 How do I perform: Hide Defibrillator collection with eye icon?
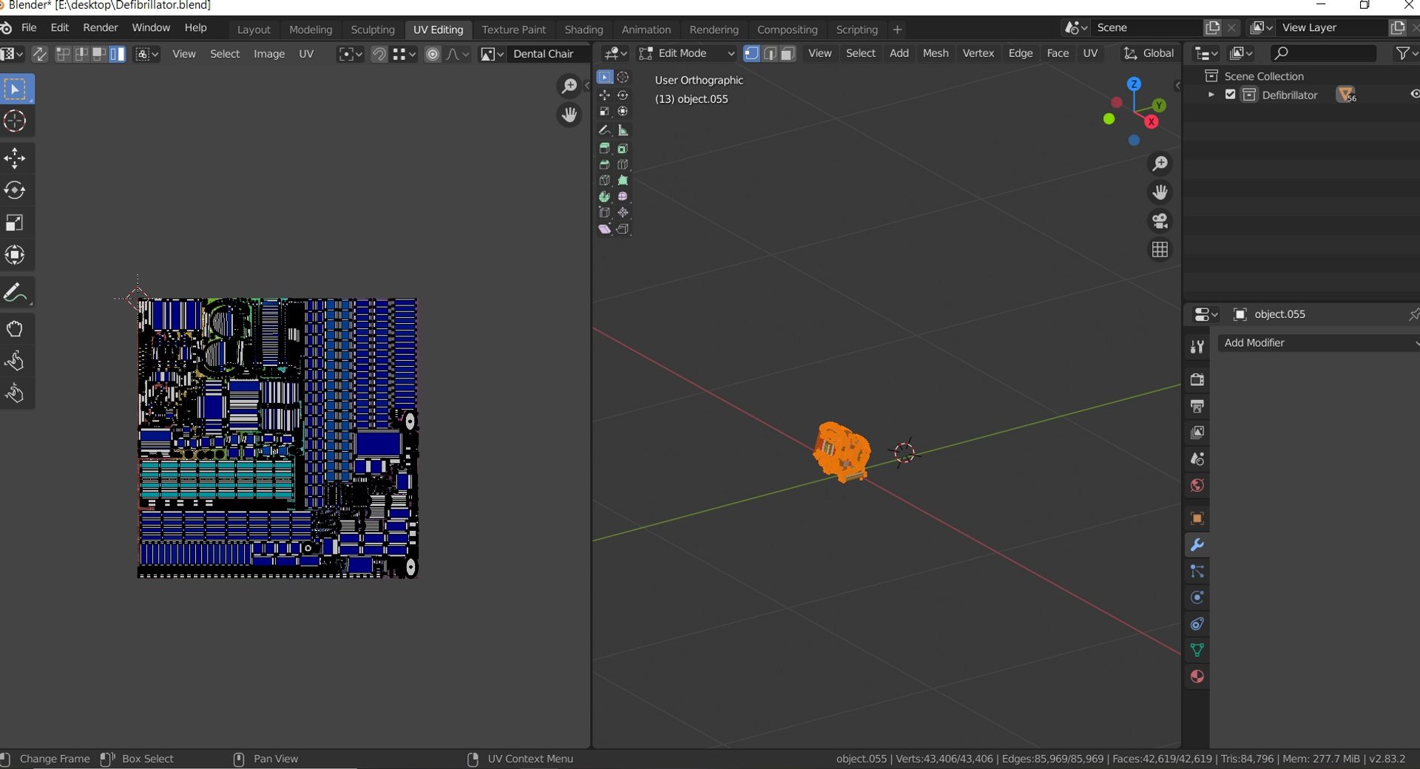(1413, 95)
